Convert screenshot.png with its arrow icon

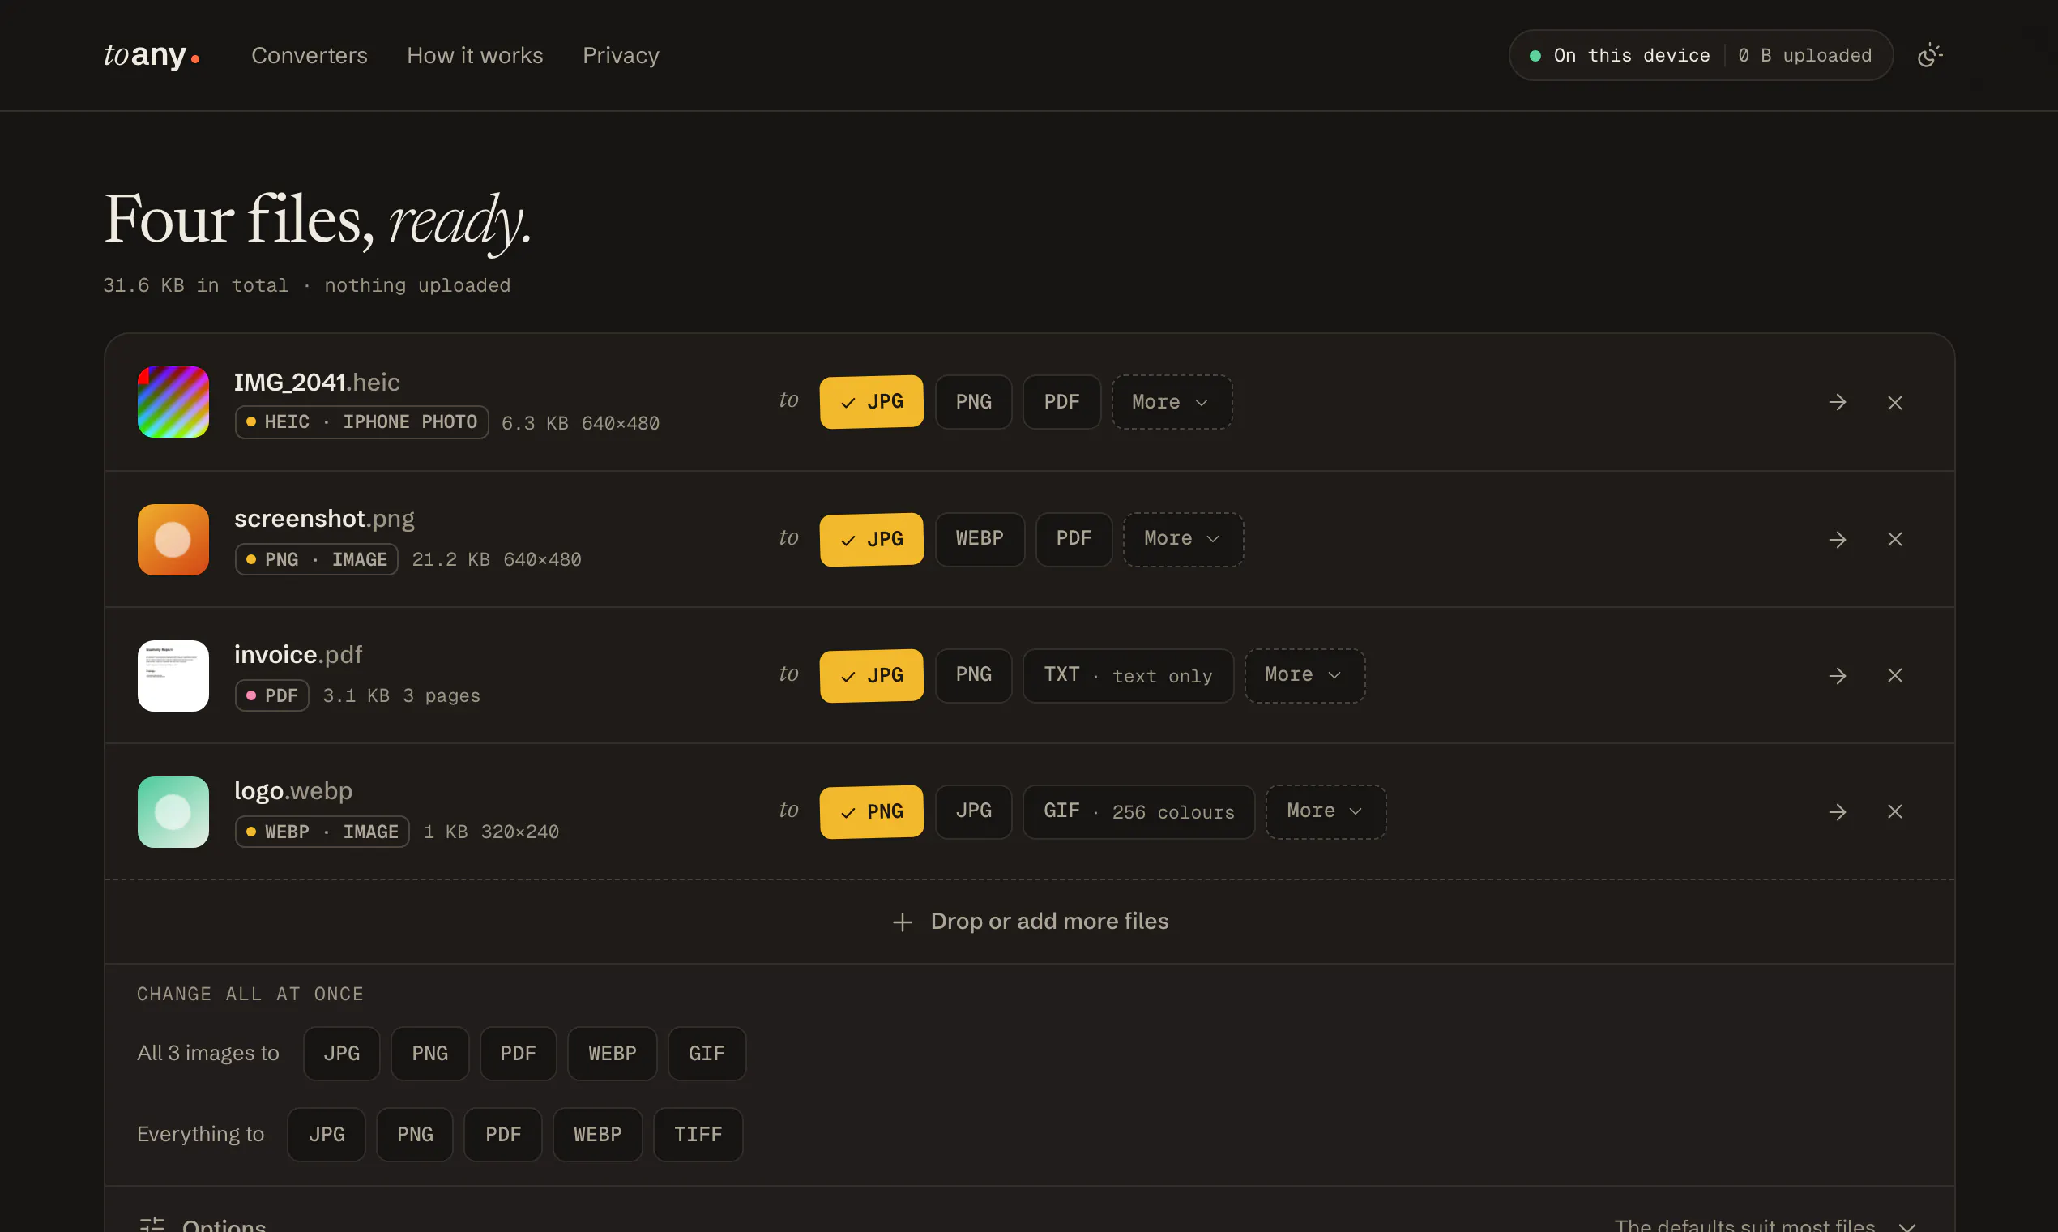pos(1838,540)
